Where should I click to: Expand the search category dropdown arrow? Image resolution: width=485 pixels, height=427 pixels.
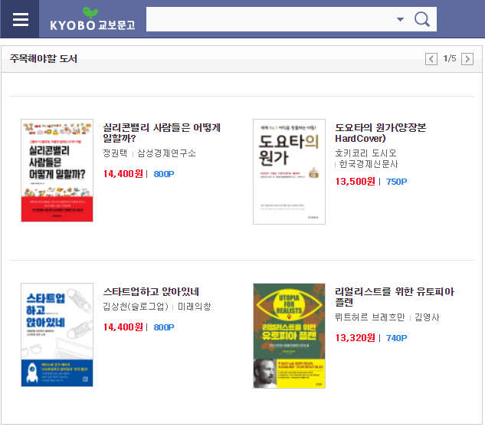tap(400, 19)
